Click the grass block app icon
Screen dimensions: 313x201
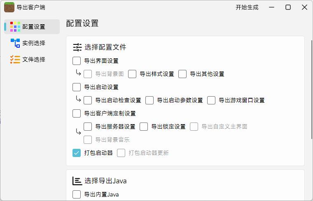pyautogui.click(x=9, y=7)
